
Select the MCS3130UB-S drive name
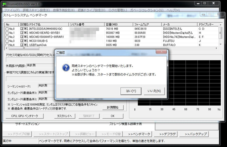[38, 41]
